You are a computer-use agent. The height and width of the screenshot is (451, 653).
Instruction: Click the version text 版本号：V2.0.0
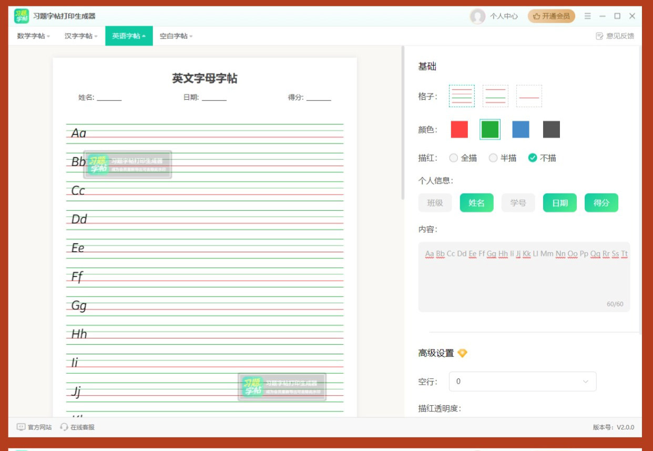(614, 427)
